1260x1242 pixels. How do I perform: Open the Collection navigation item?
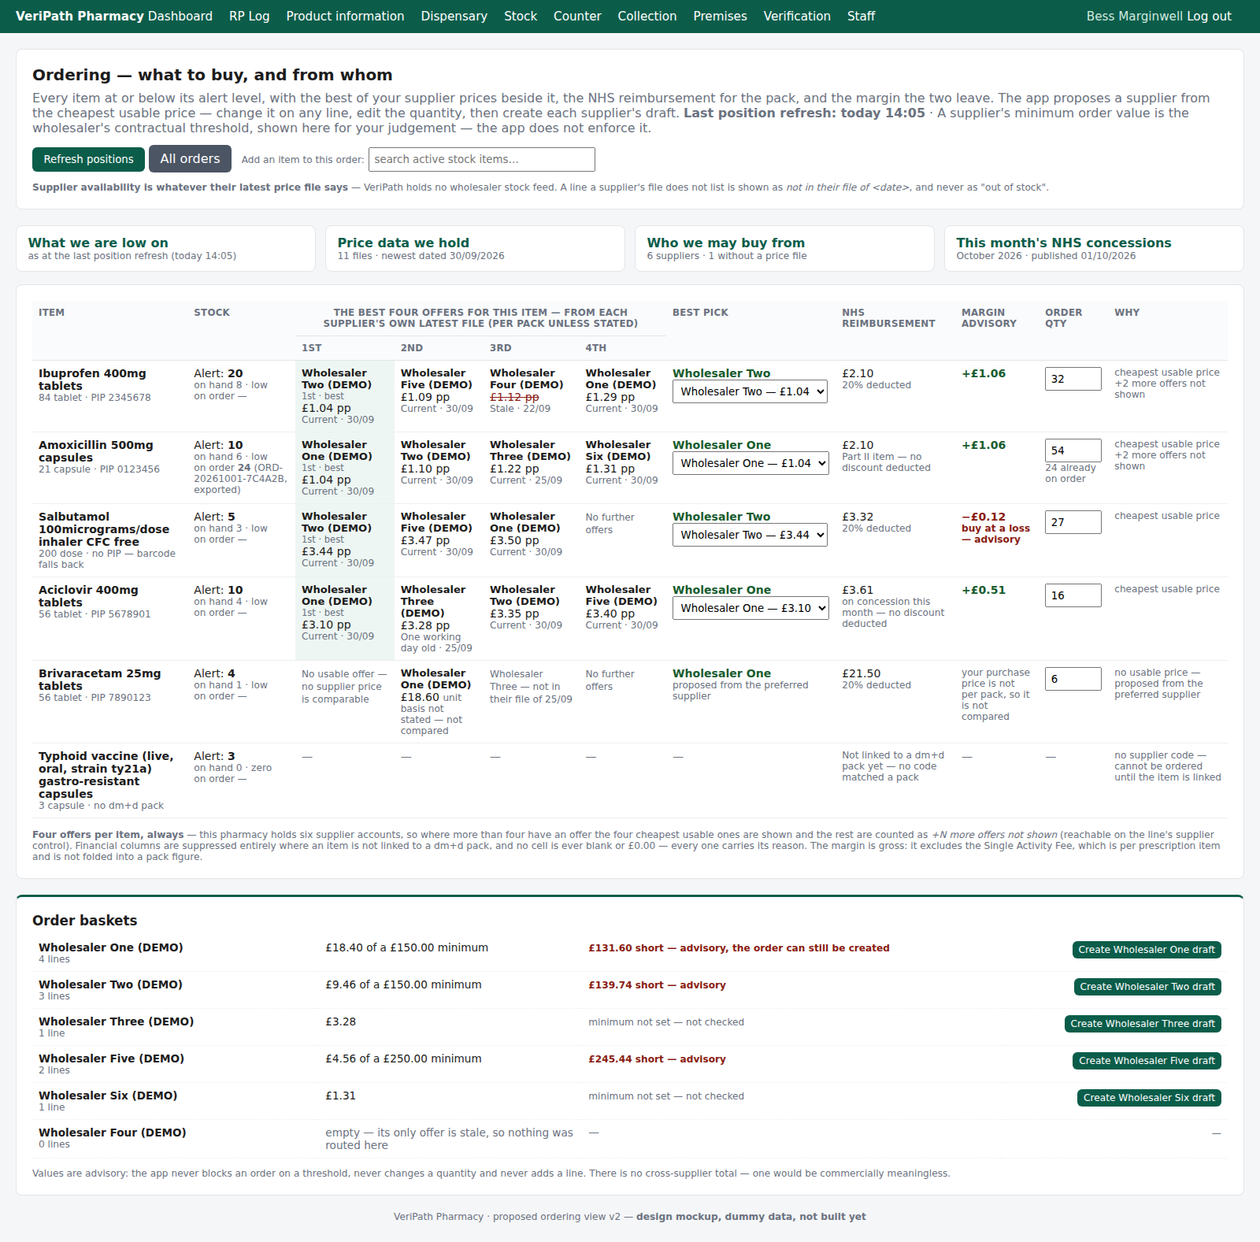pos(647,16)
